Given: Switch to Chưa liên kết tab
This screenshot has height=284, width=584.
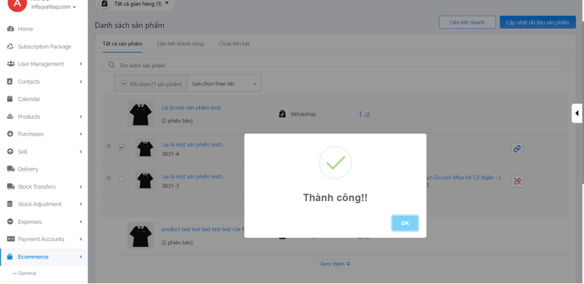Looking at the screenshot, I should (234, 44).
